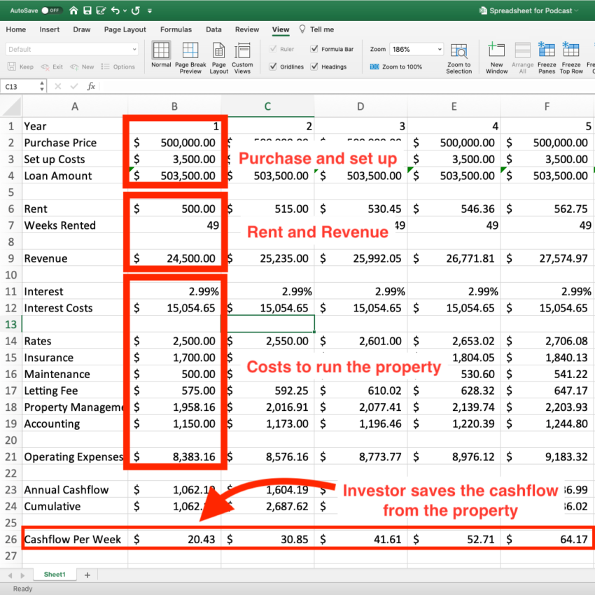Screen dimensions: 595x595
Task: Create a New sheet view
Action: [x=82, y=66]
